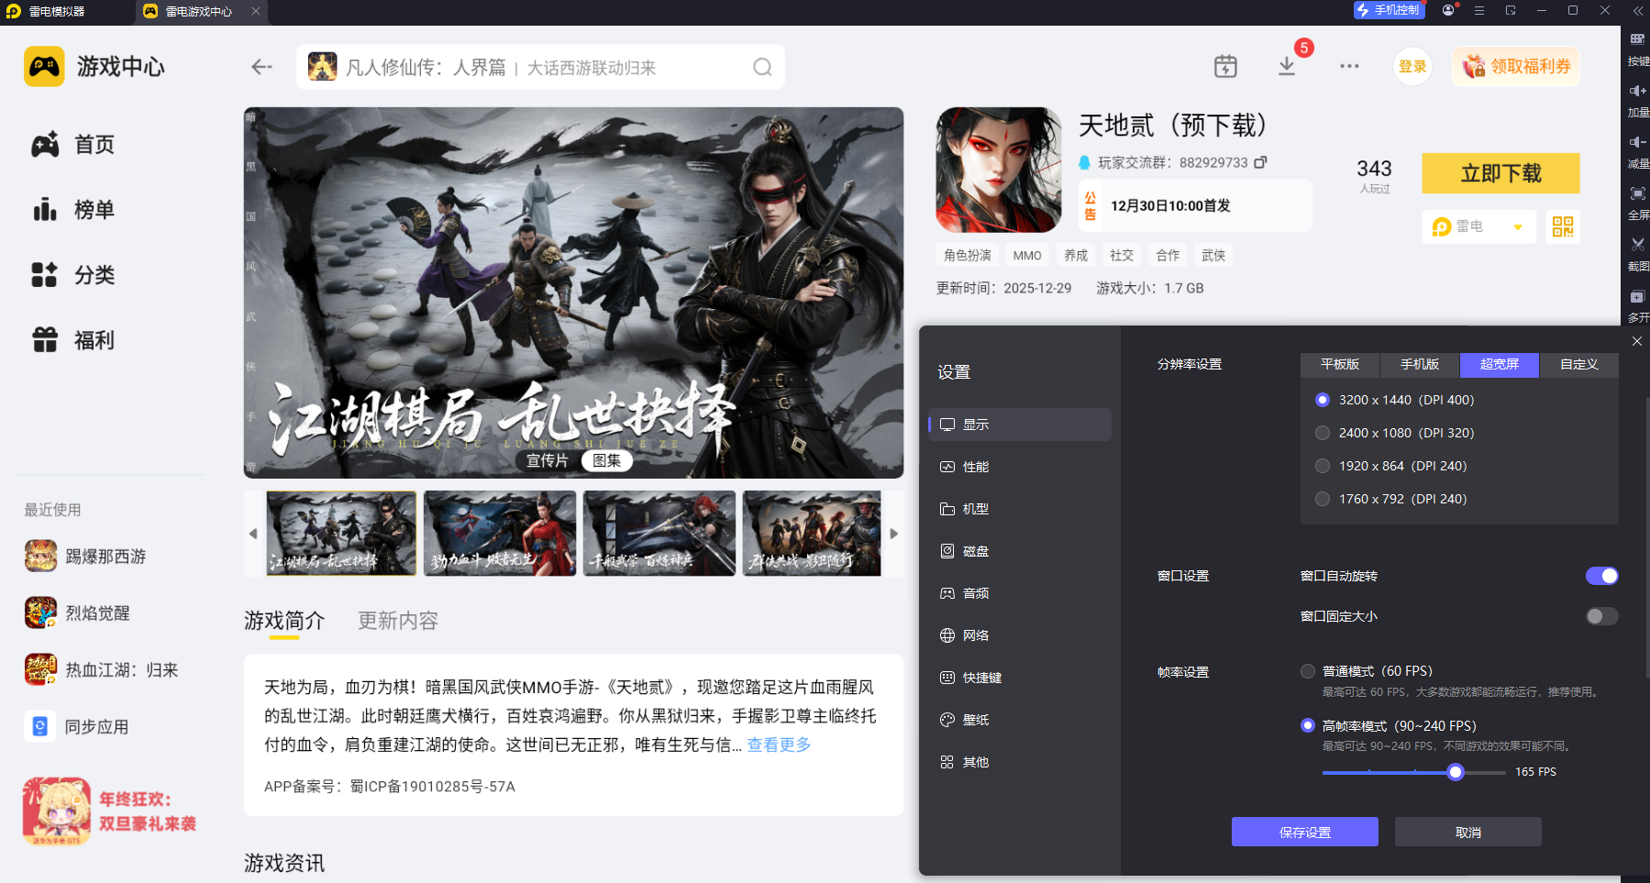Go to 首页 in the game center sidebar
Viewport: 1650px width, 883px height.
pos(73,145)
